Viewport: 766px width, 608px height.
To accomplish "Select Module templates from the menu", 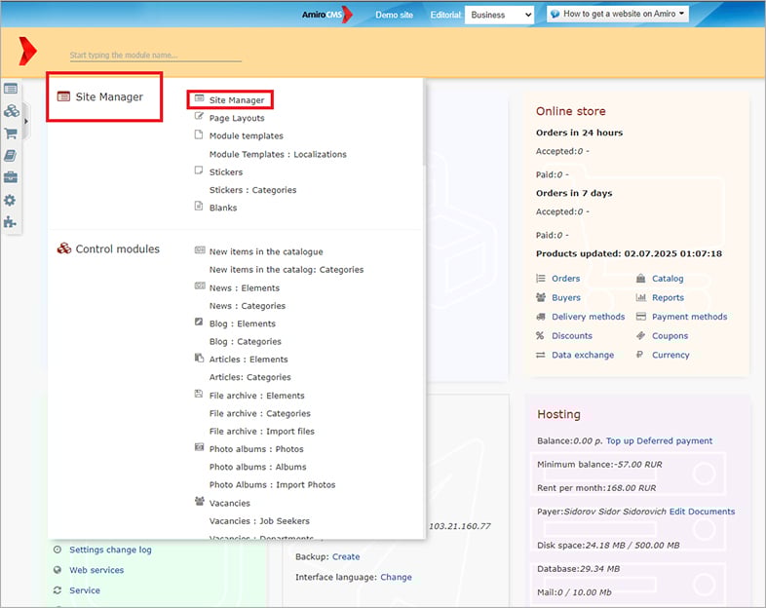I will (246, 136).
